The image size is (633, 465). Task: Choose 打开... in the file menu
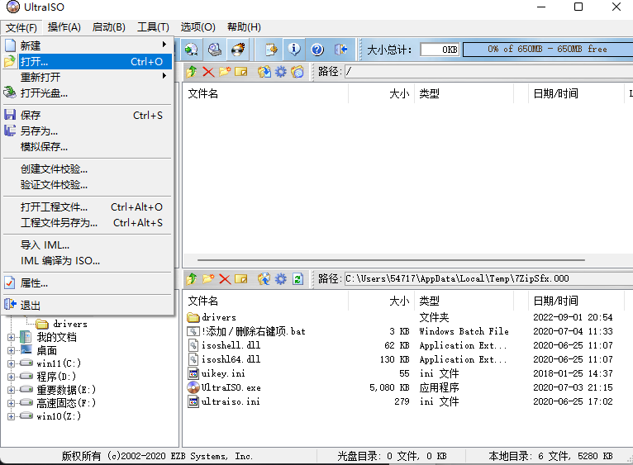pyautogui.click(x=88, y=62)
